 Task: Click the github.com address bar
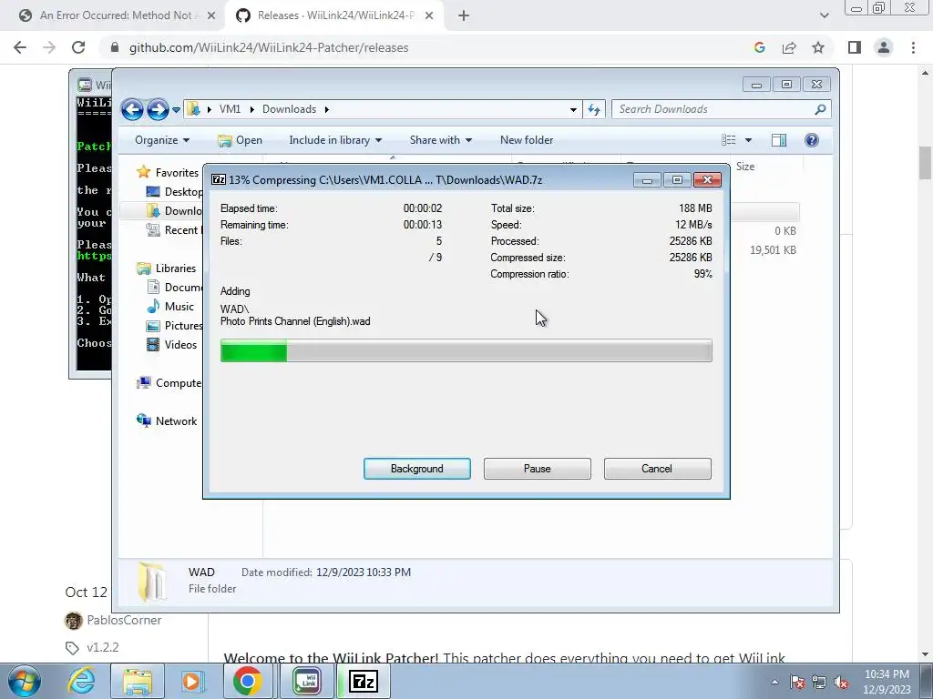[x=428, y=47]
